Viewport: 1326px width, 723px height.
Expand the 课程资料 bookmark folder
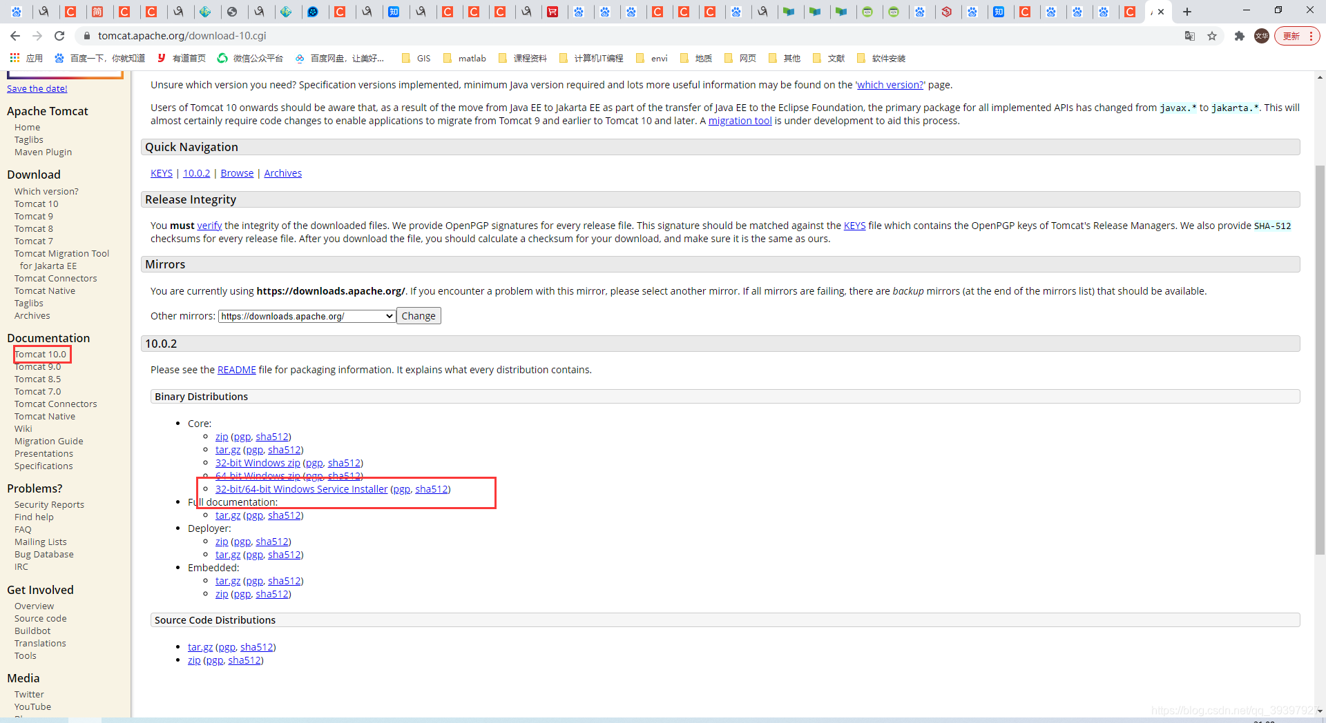tap(522, 58)
